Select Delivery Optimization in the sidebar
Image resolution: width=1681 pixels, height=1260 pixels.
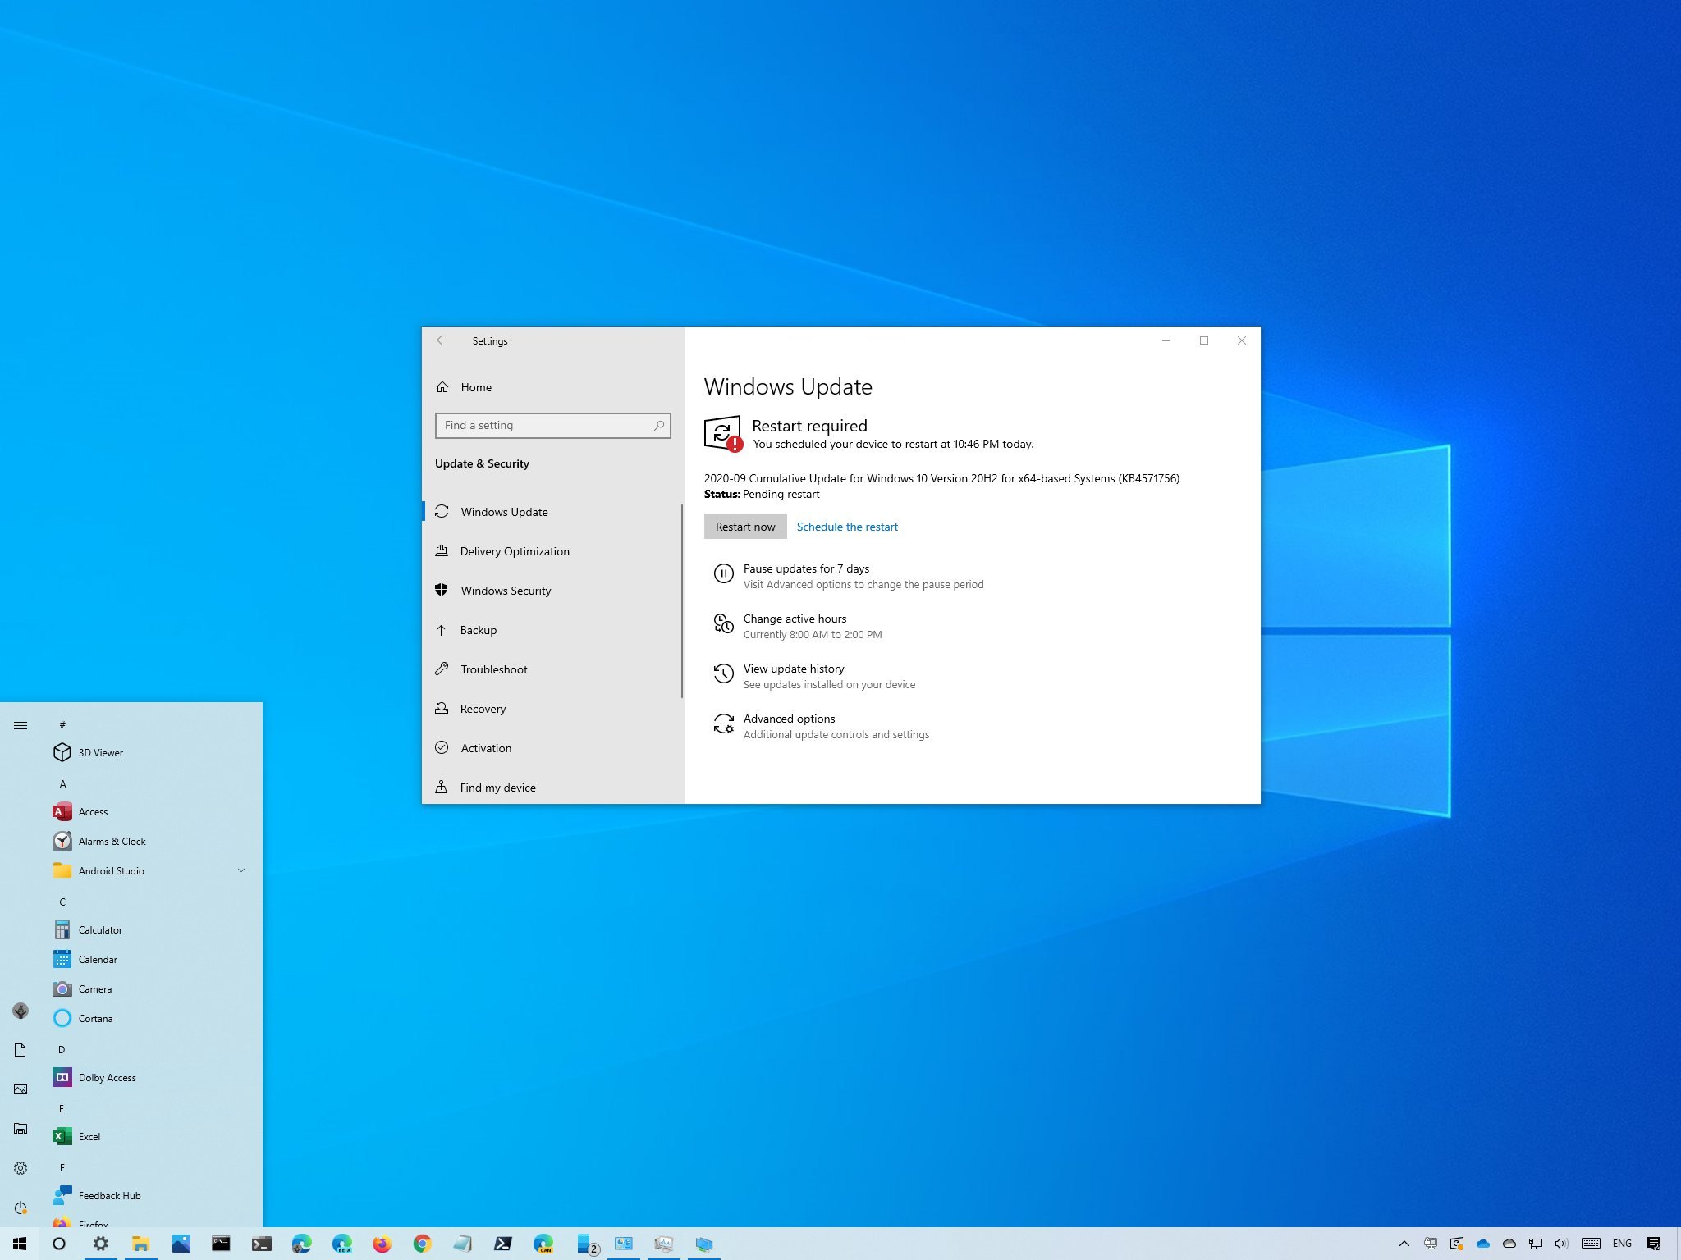[552, 550]
